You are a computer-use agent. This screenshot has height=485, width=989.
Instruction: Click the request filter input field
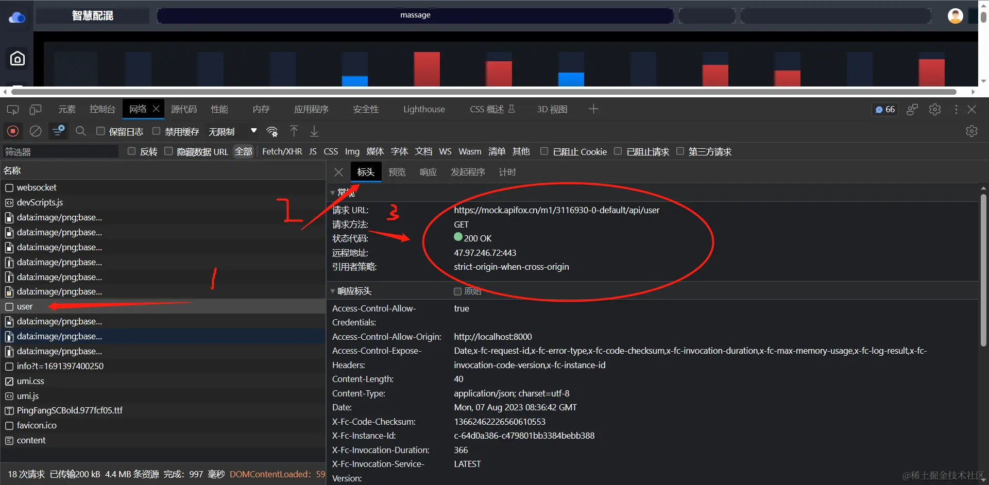point(61,151)
